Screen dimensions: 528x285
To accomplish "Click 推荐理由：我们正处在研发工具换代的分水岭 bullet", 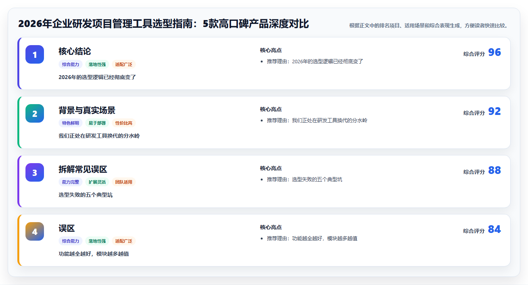I will coord(317,120).
